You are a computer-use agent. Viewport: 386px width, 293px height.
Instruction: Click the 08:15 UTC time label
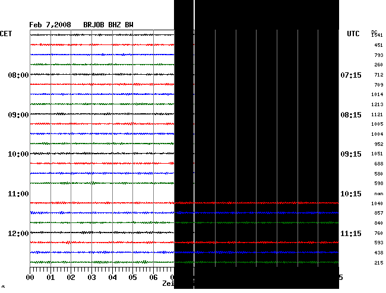point(351,115)
